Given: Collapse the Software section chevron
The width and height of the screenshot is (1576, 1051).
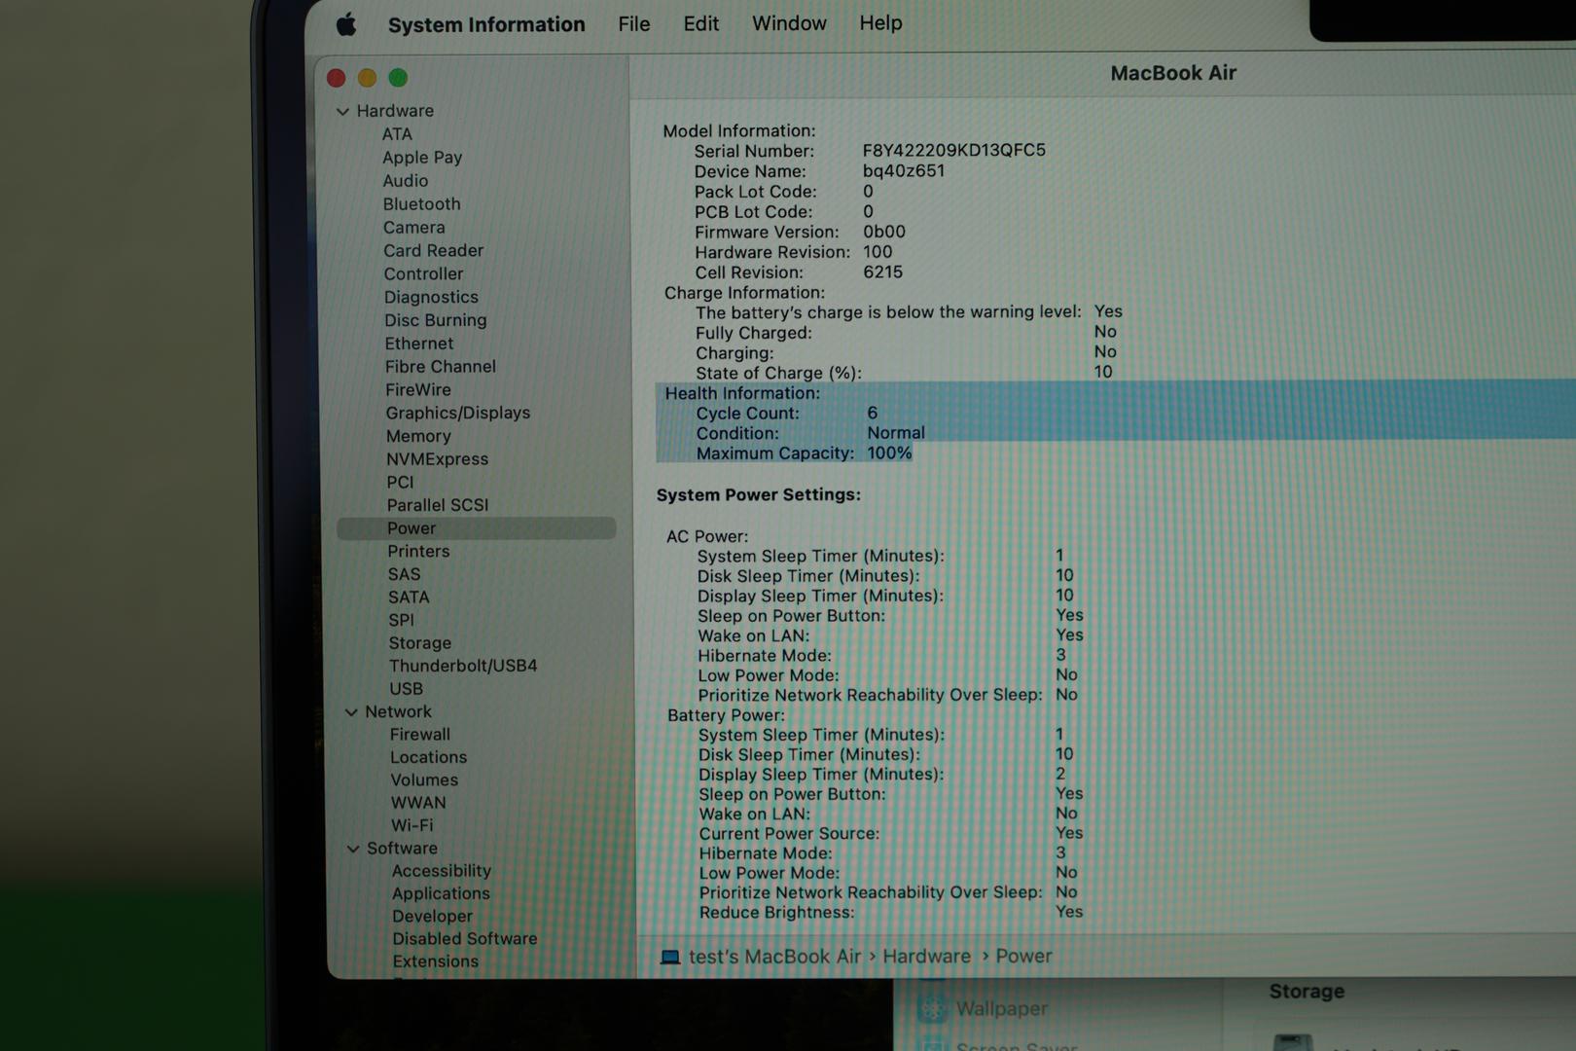Looking at the screenshot, I should 353,849.
